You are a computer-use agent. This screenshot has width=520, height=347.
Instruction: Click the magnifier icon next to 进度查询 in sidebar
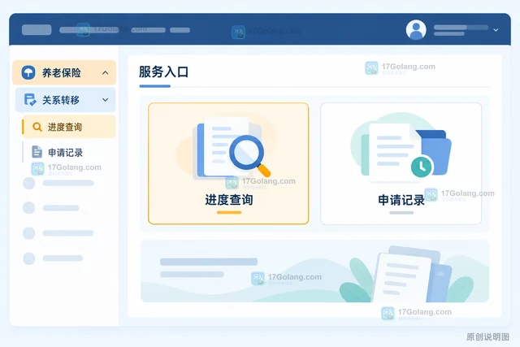(37, 127)
